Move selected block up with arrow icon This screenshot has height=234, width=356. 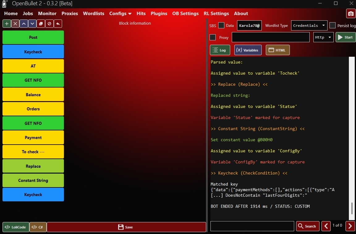coord(24,24)
